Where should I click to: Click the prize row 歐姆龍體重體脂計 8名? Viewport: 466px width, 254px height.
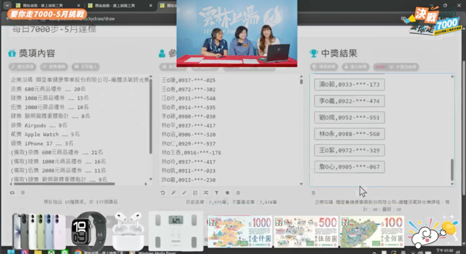pos(51,116)
